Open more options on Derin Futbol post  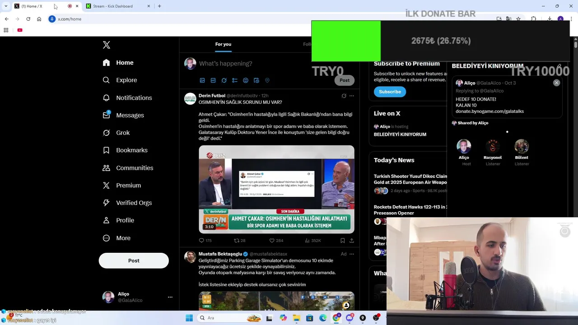[352, 96]
